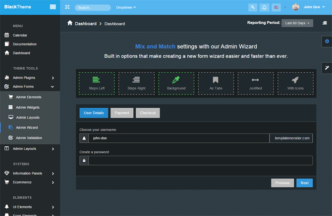The image size is (332, 216).
Task: Toggle the Justified wizard option
Action: tap(256, 84)
